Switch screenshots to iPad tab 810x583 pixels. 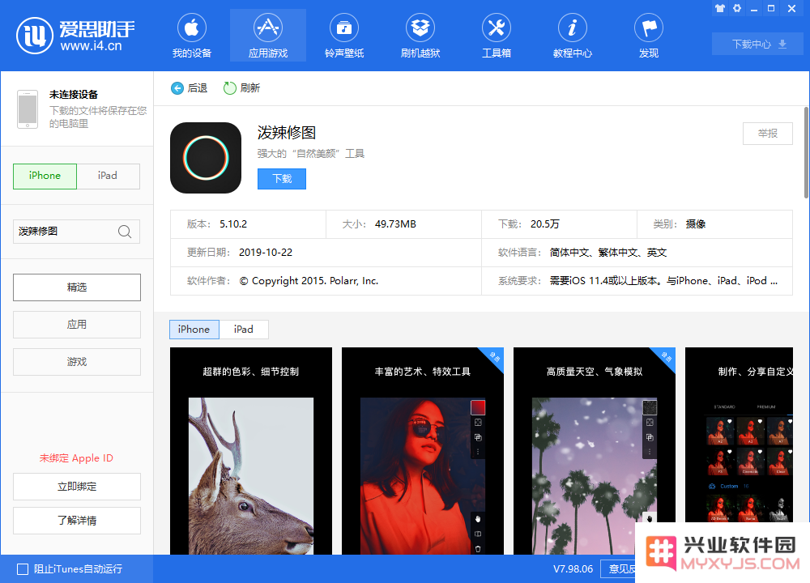tap(244, 330)
